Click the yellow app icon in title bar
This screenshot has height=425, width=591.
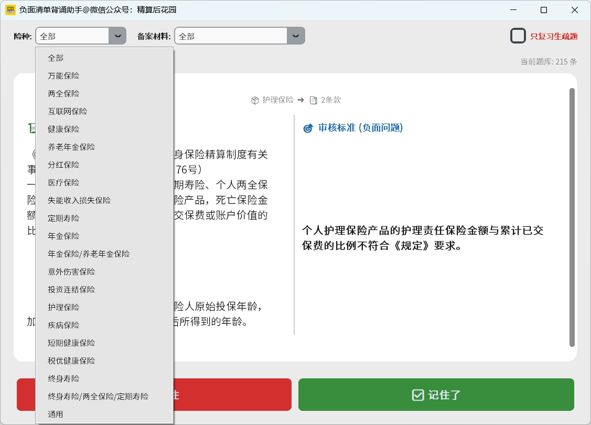(x=10, y=10)
